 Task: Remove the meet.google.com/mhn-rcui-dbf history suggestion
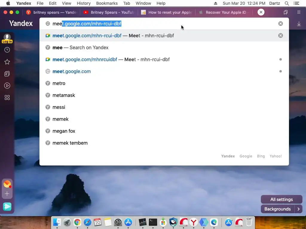(280, 35)
